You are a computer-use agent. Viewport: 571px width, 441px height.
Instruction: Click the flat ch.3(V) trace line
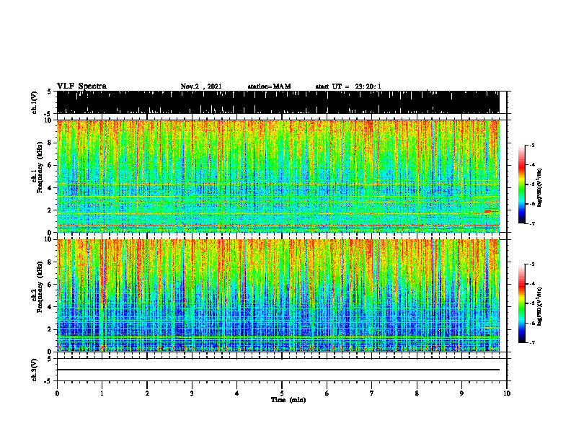point(278,370)
